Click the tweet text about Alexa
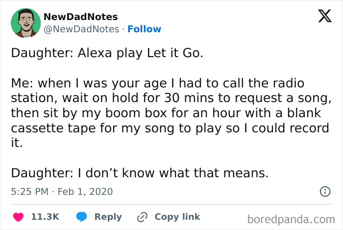The width and height of the screenshot is (343, 230). point(107,53)
